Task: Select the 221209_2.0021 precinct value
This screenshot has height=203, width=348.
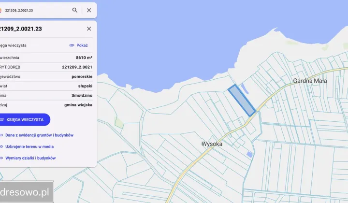Action: point(77,67)
